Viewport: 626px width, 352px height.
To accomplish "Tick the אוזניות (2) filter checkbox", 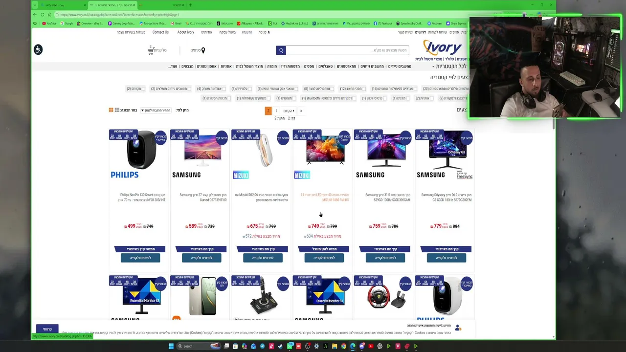I will pos(431,98).
